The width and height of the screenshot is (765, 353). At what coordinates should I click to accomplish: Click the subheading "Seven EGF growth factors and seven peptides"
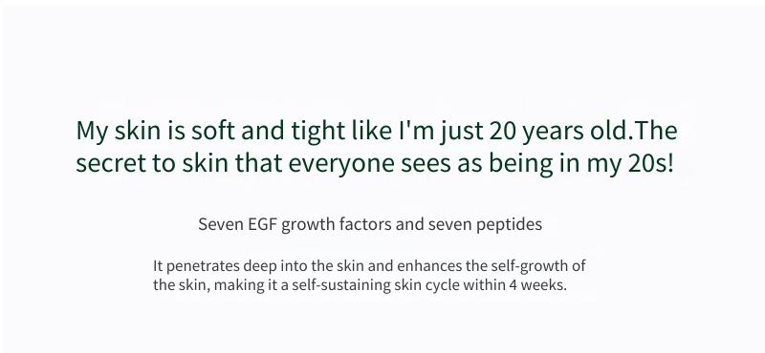[x=370, y=225]
